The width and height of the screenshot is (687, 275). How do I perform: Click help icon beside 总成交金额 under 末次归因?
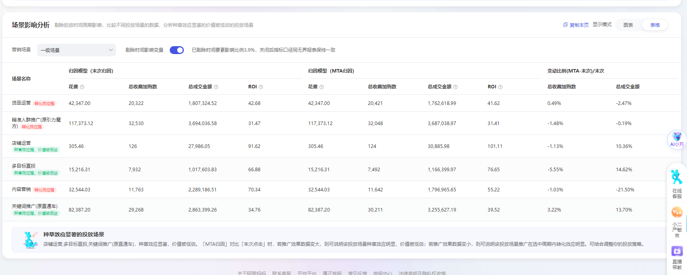pos(216,87)
